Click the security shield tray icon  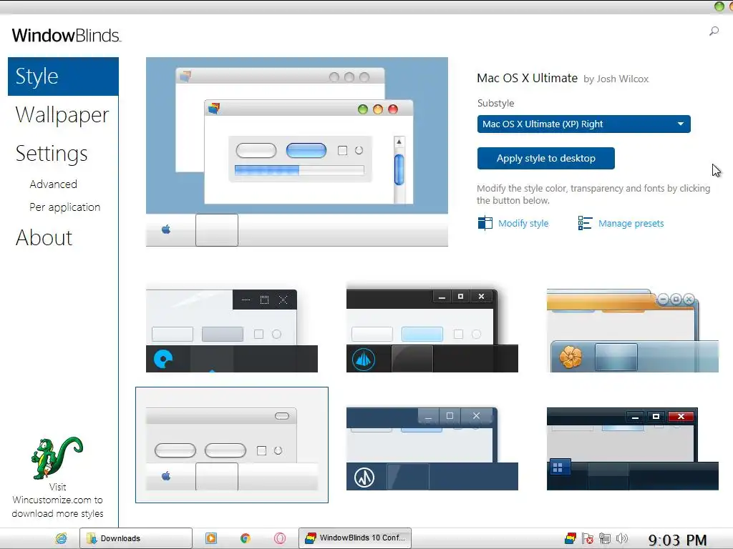(588, 539)
